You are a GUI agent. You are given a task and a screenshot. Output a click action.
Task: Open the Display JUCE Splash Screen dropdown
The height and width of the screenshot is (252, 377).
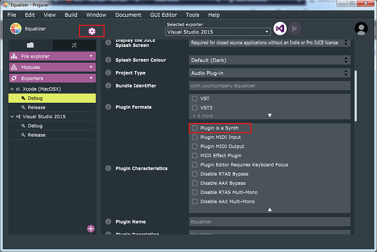(x=269, y=43)
